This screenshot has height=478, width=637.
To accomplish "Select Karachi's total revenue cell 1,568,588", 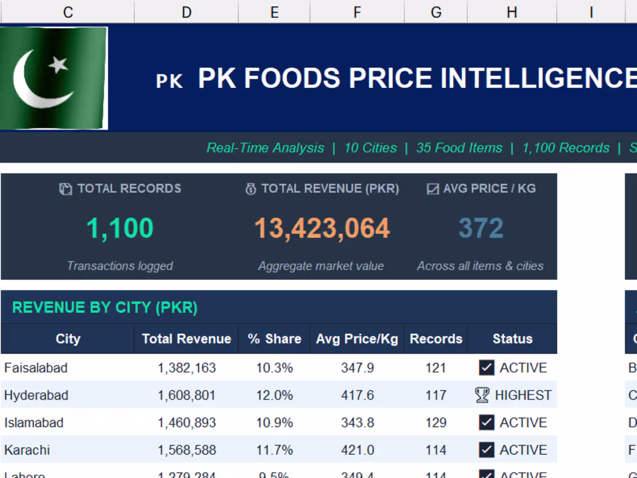I will coord(186,450).
